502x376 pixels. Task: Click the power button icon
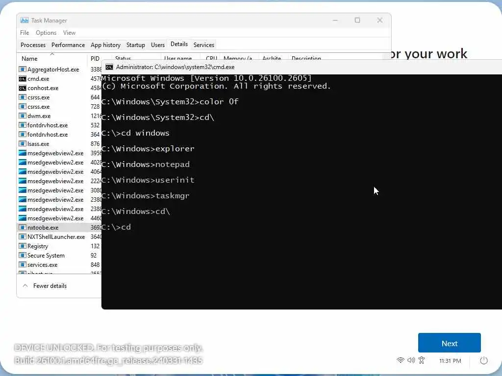(x=484, y=361)
